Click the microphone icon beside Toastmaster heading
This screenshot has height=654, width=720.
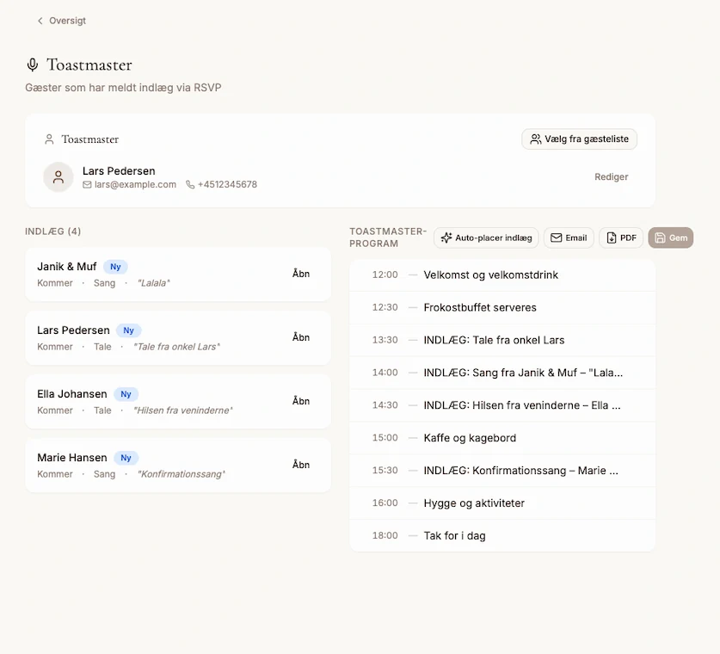pos(33,65)
